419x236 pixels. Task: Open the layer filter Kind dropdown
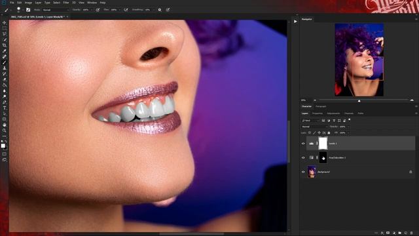point(310,121)
